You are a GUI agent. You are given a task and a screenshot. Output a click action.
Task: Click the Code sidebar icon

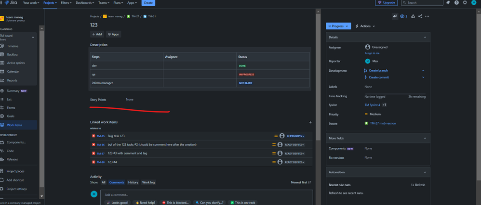(x=2, y=151)
